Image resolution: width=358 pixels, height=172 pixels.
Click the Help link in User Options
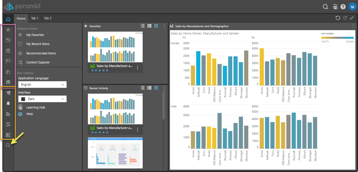30,114
